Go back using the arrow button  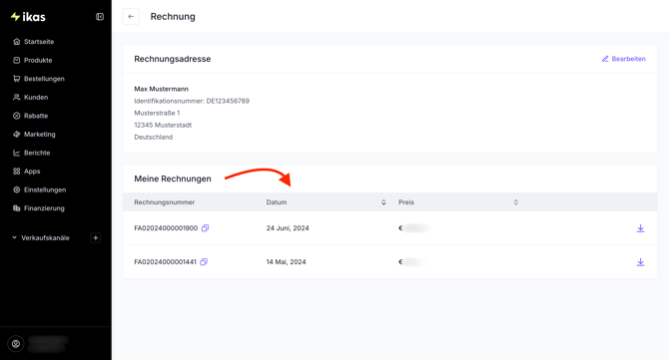coord(131,17)
